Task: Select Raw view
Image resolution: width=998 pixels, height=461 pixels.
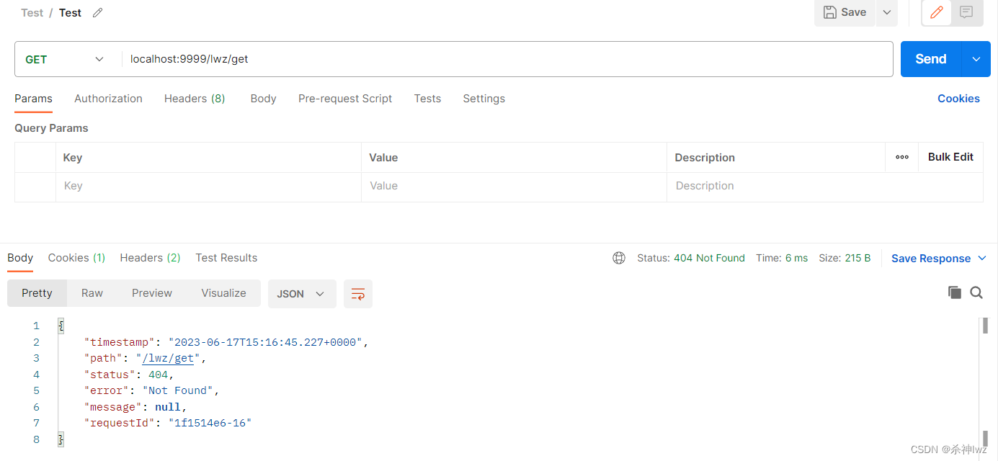Action: click(x=92, y=293)
